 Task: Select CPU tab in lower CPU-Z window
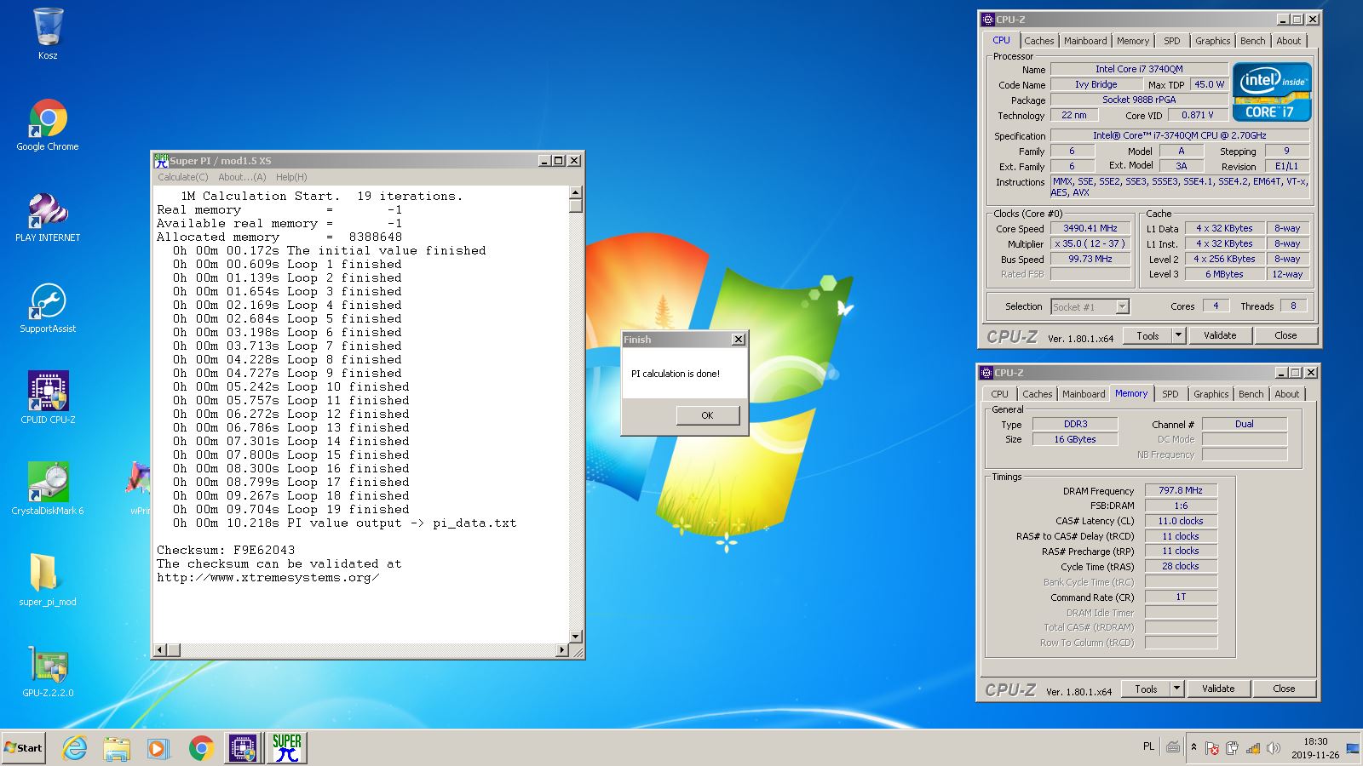[999, 394]
